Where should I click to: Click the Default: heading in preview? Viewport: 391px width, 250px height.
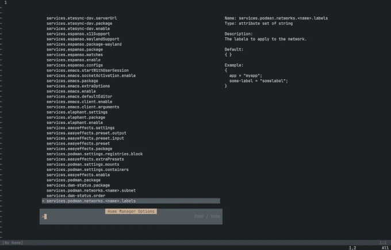click(234, 49)
